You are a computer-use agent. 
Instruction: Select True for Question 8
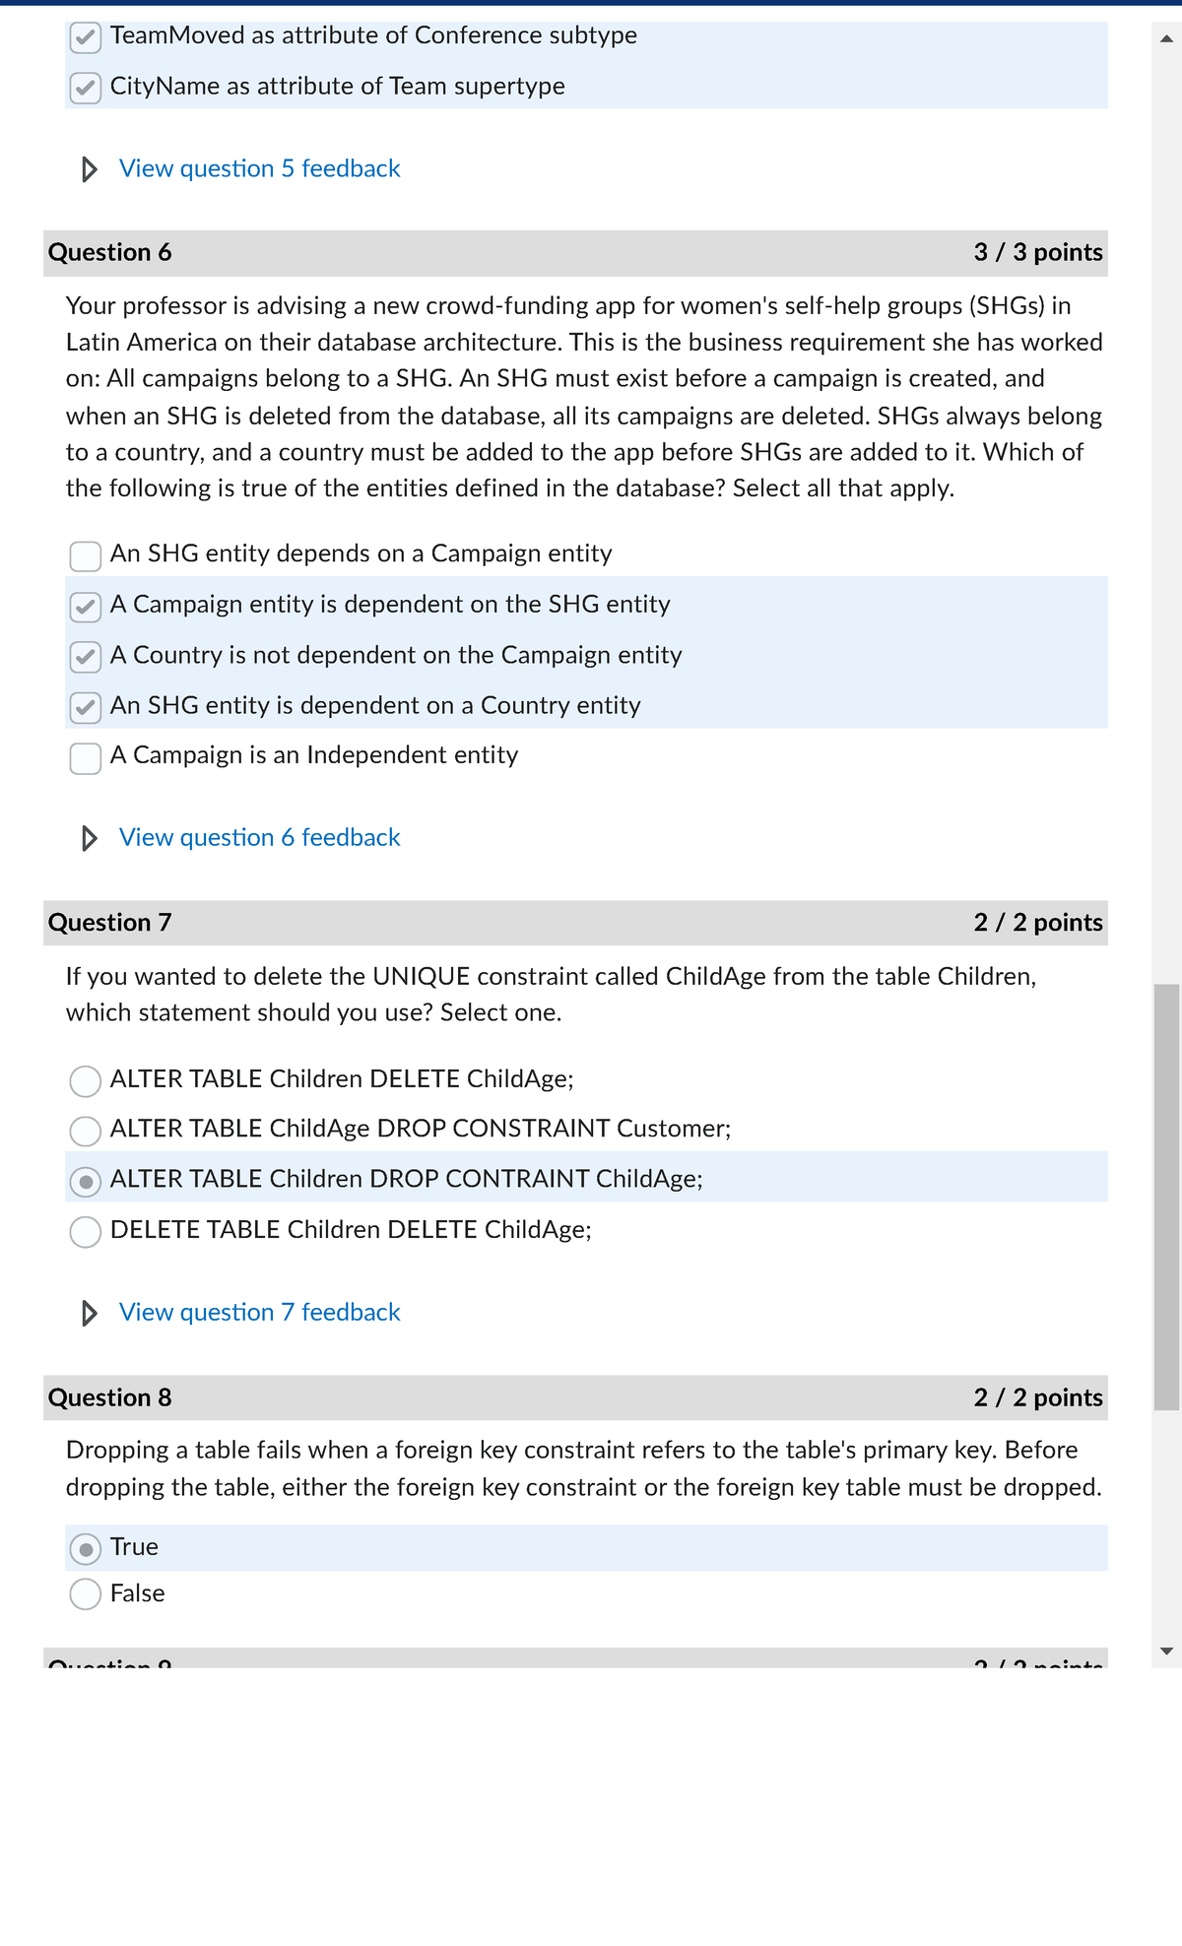coord(87,1548)
